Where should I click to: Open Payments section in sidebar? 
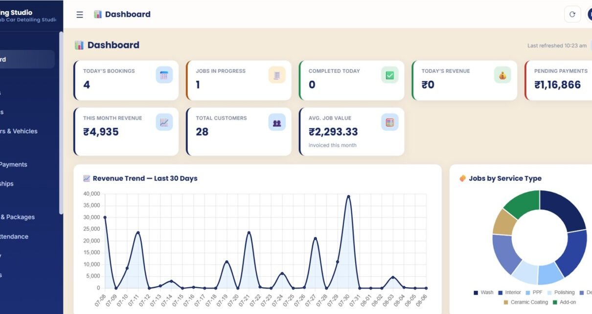tap(14, 165)
